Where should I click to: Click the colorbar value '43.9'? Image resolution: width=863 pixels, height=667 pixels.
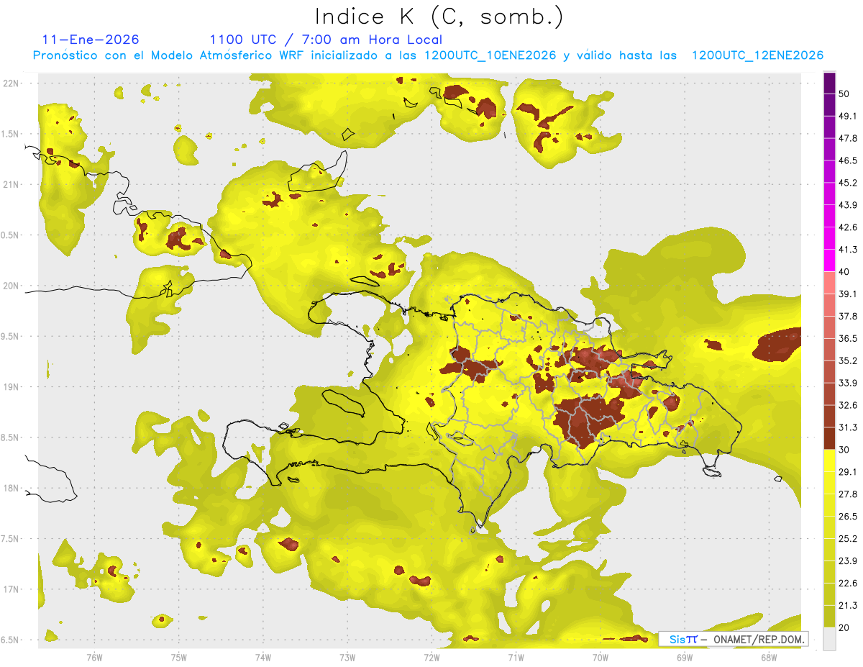(849, 205)
